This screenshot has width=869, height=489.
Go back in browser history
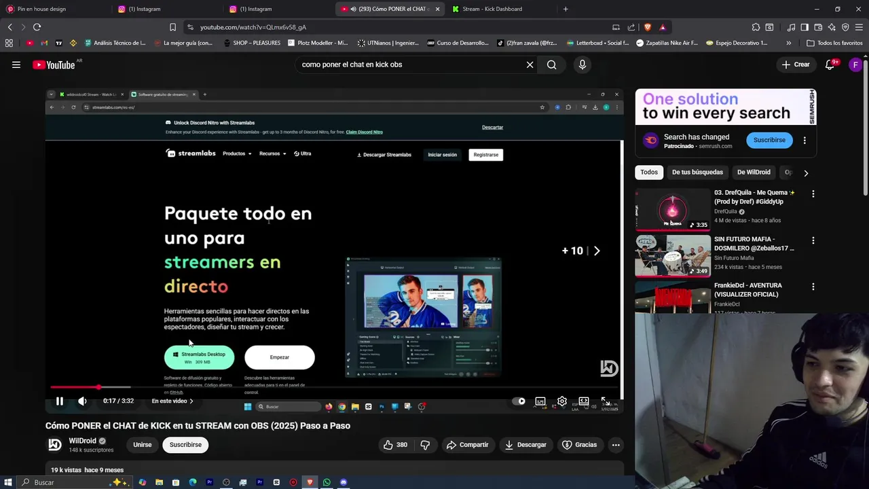tap(10, 27)
